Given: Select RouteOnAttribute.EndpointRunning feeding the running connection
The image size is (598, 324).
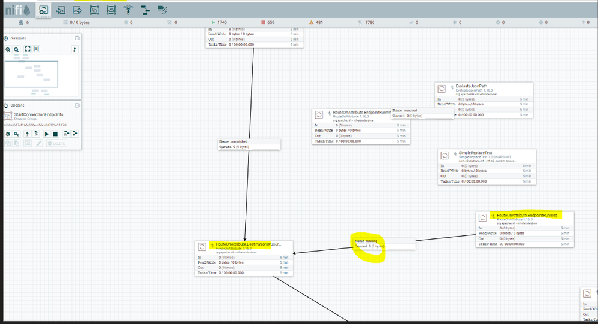Looking at the screenshot, I should pos(525,229).
